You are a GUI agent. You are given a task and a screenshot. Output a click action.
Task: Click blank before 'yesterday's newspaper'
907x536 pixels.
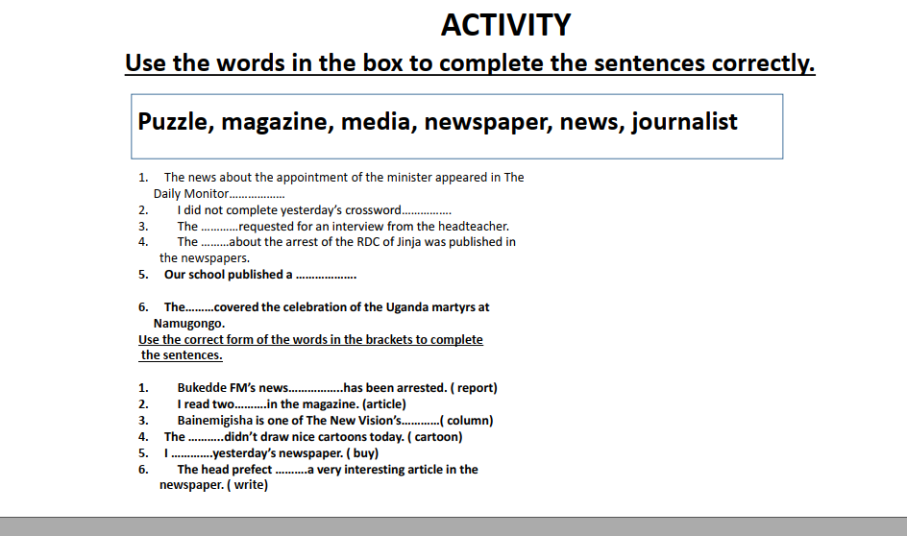191,453
